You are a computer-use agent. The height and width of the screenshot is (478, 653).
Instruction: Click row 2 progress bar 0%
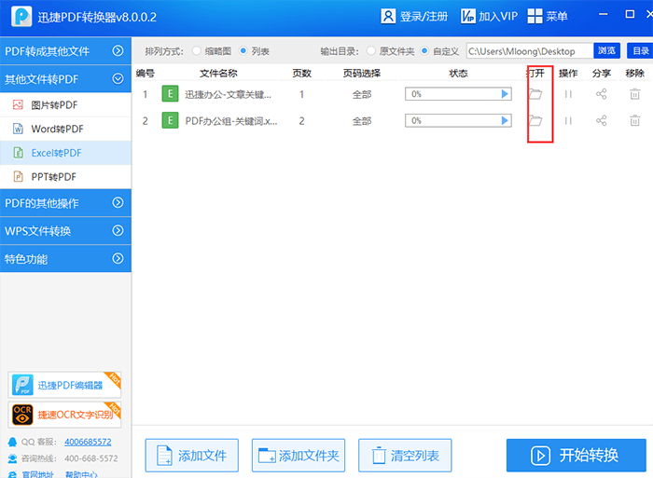tap(458, 120)
